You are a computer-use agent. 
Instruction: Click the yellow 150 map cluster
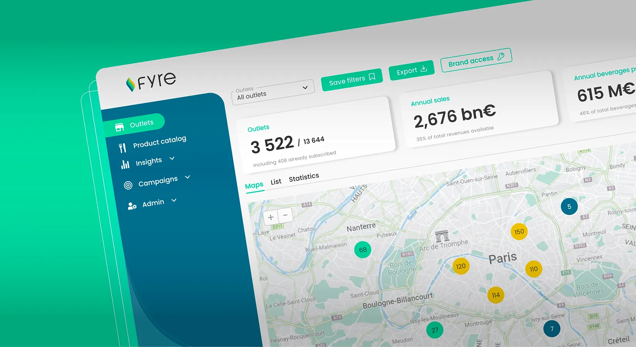point(519,232)
